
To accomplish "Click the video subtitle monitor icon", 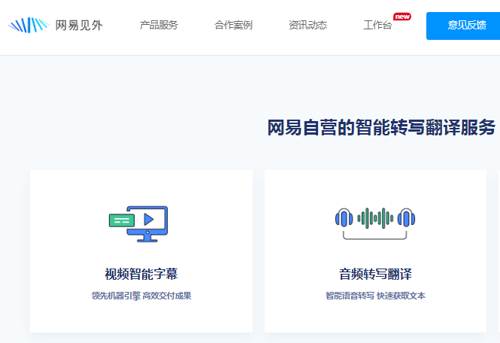I will tap(138, 224).
